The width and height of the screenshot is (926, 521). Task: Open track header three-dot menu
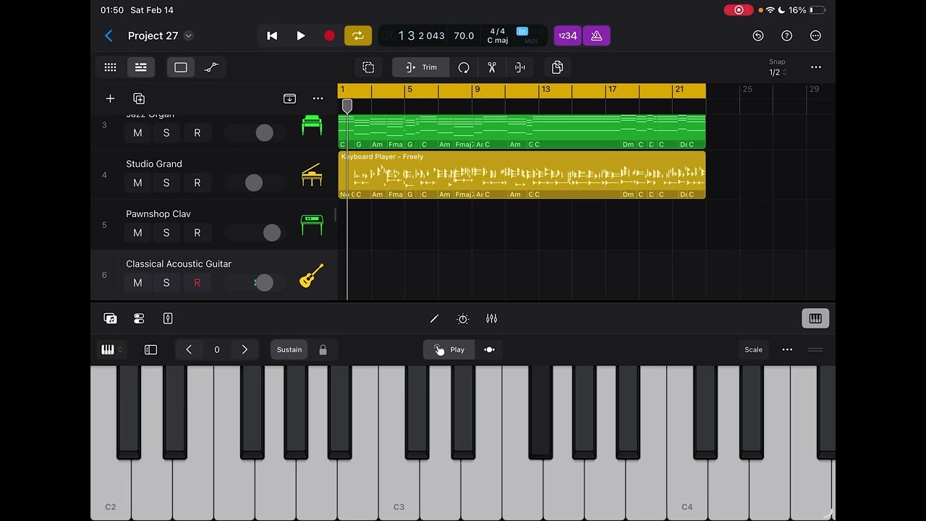click(318, 98)
